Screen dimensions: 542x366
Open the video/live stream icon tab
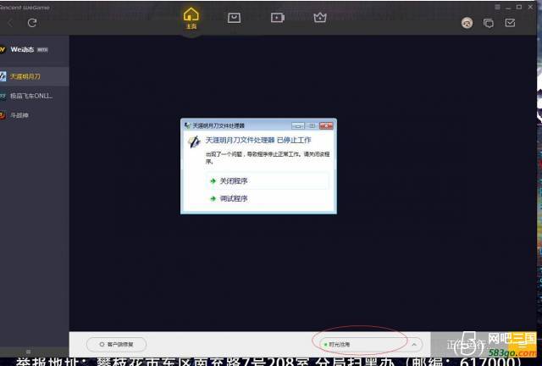(277, 18)
